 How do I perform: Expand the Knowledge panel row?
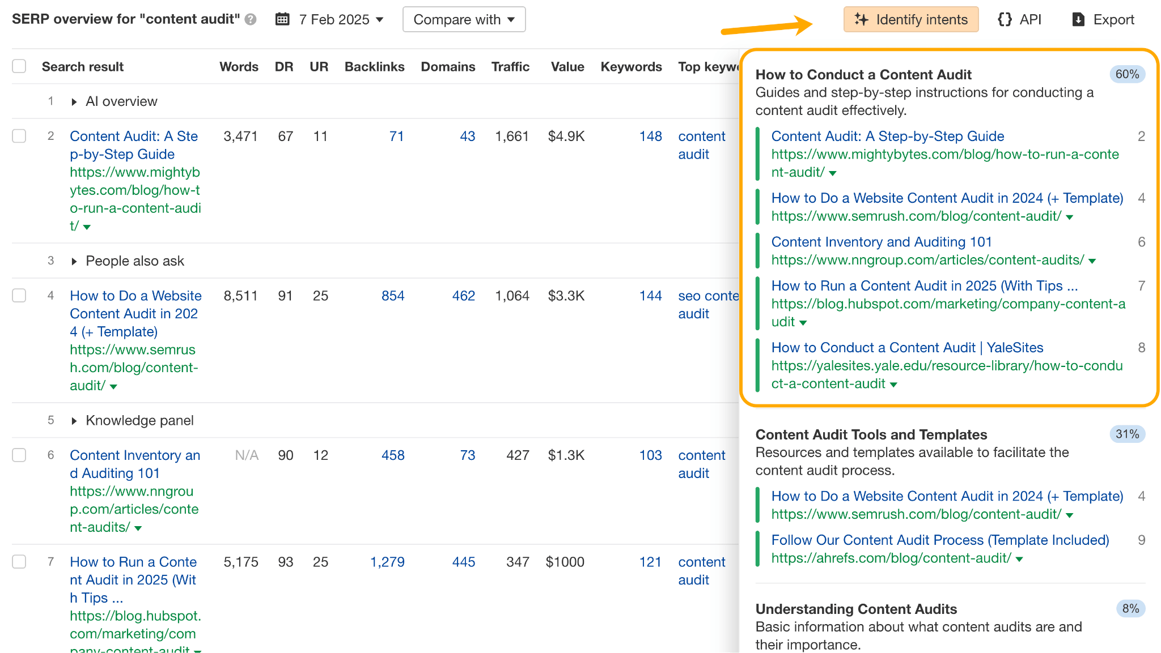point(74,420)
